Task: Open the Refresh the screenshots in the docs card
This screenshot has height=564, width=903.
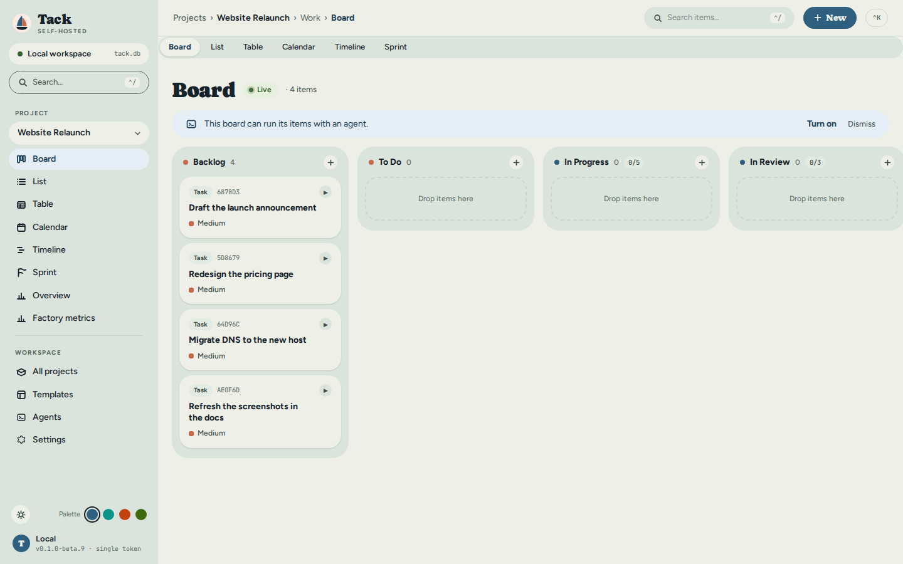Action: [x=260, y=412]
